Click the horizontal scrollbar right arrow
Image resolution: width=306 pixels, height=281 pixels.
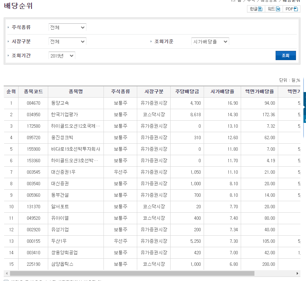pos(297,273)
